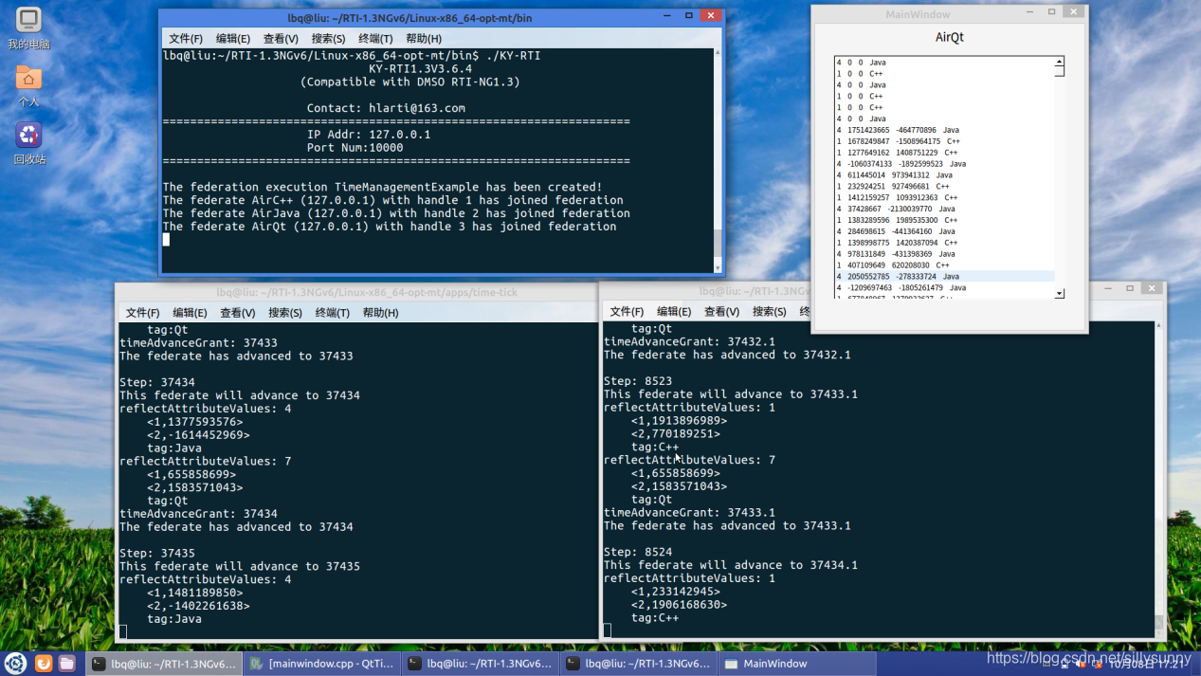The image size is (1201, 676).
Task: Click the AirQt list scrollbar thumb
Action: tap(1059, 71)
